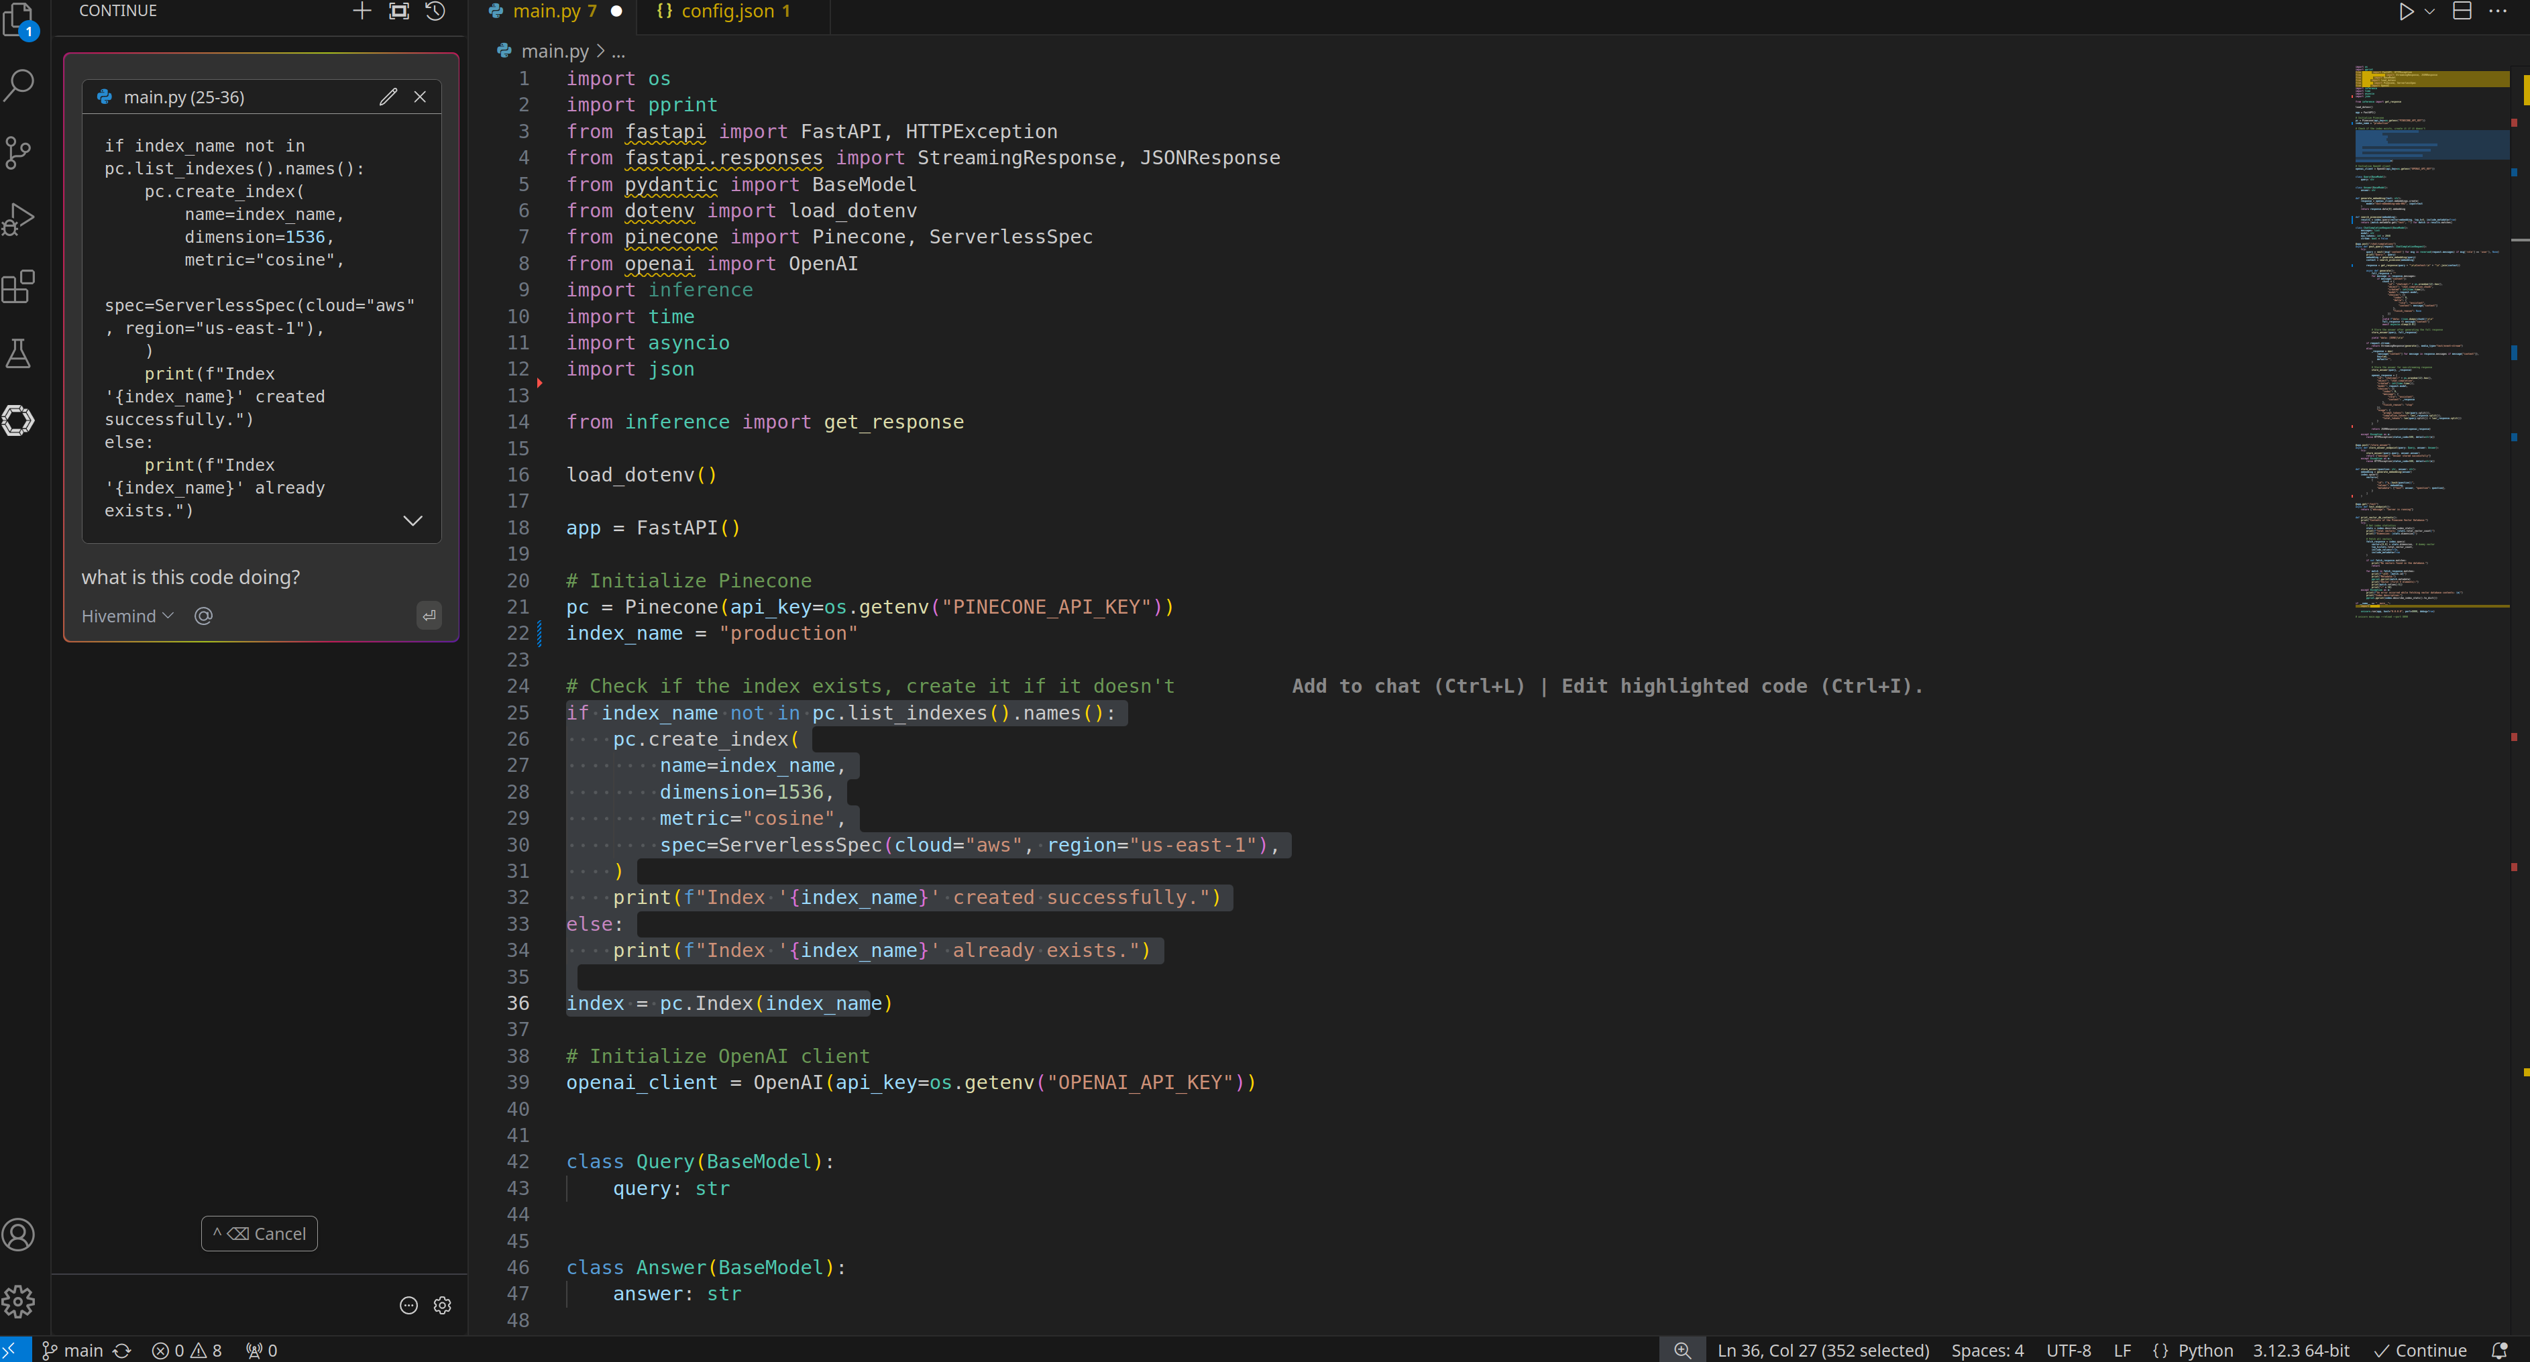Switch to the config.json tab
This screenshot has width=2530, height=1362.
click(x=727, y=12)
